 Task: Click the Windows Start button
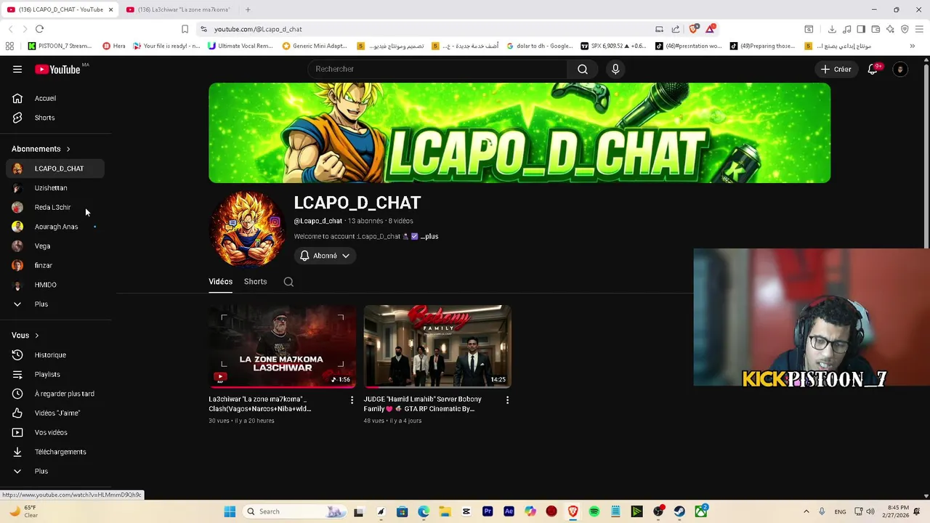click(x=230, y=511)
